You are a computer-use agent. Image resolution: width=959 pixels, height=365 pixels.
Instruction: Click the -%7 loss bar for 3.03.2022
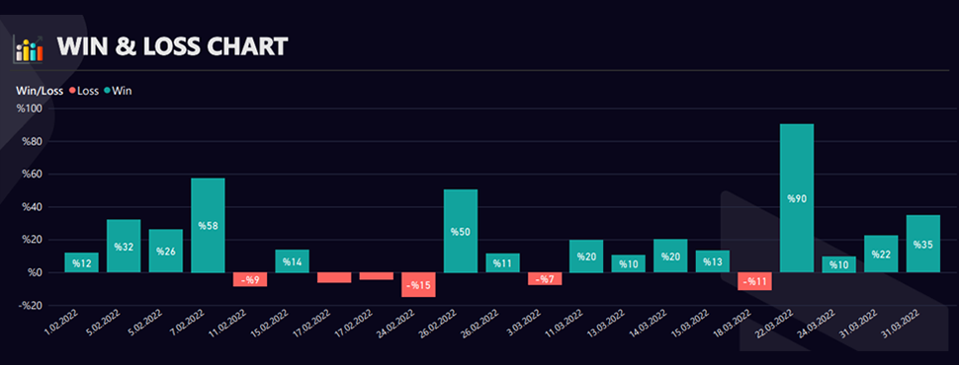(x=545, y=279)
